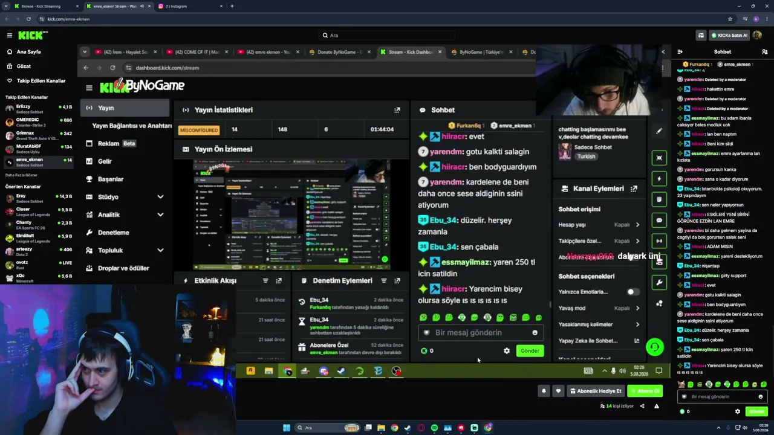Open the Chrome profile avatar
Screen dimensions: 774x435
(756, 19)
